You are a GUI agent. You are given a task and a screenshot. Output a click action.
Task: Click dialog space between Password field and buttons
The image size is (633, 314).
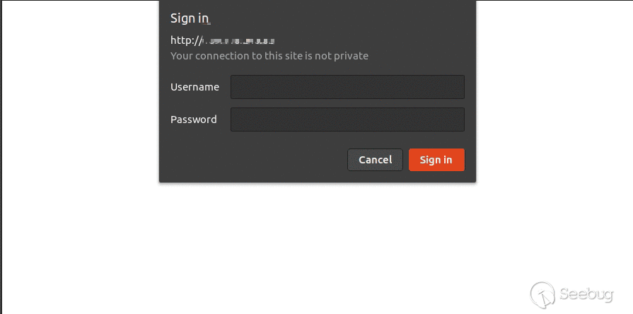click(347, 140)
